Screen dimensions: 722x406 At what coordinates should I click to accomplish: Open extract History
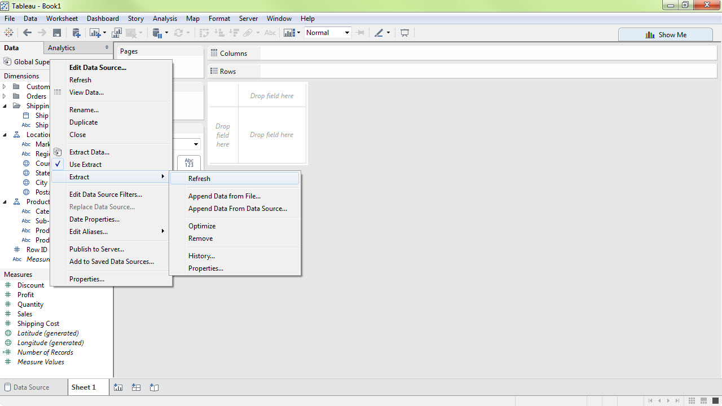click(235, 256)
